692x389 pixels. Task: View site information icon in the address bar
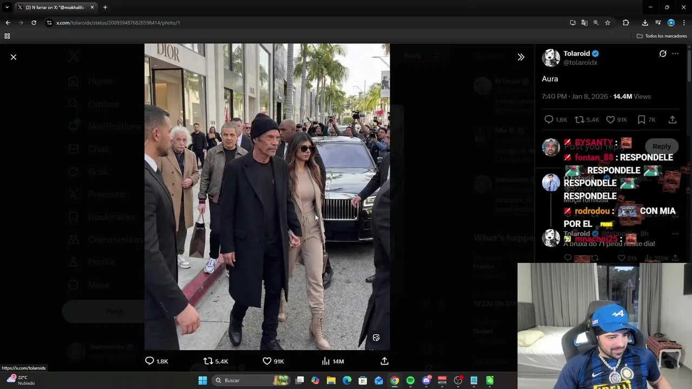50,23
